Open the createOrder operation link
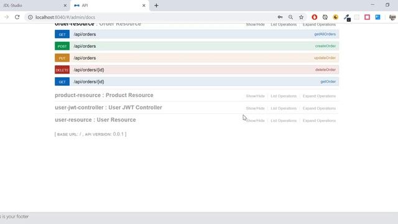The height and width of the screenshot is (224, 398). point(325,46)
